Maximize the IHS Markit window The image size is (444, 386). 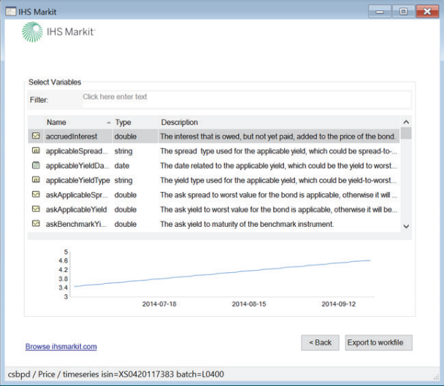(x=403, y=12)
